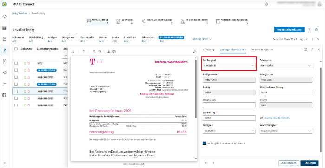This screenshot has width=325, height=168.
Task: Click the pencil edit icon above preview
Action: point(194,52)
